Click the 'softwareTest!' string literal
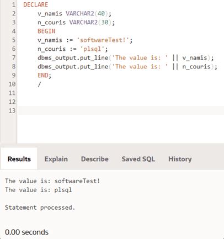This screenshot has width=224, height=239. (x=103, y=40)
